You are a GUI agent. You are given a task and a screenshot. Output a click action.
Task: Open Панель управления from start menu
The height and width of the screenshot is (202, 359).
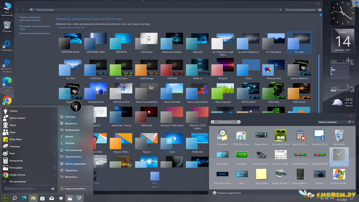pyautogui.click(x=76, y=164)
